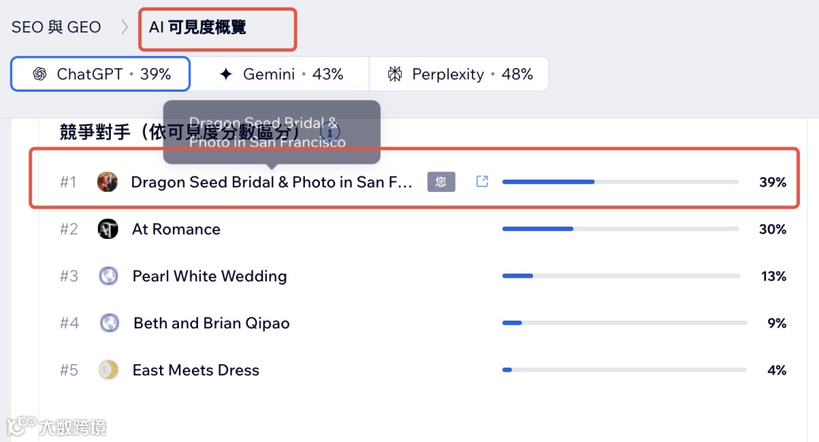The width and height of the screenshot is (819, 442).
Task: Click Beth and Brian Qipao globe icon
Action: point(109,323)
